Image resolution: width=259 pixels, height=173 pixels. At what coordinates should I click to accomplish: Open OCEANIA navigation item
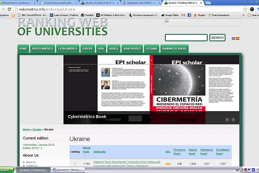[x=152, y=49]
